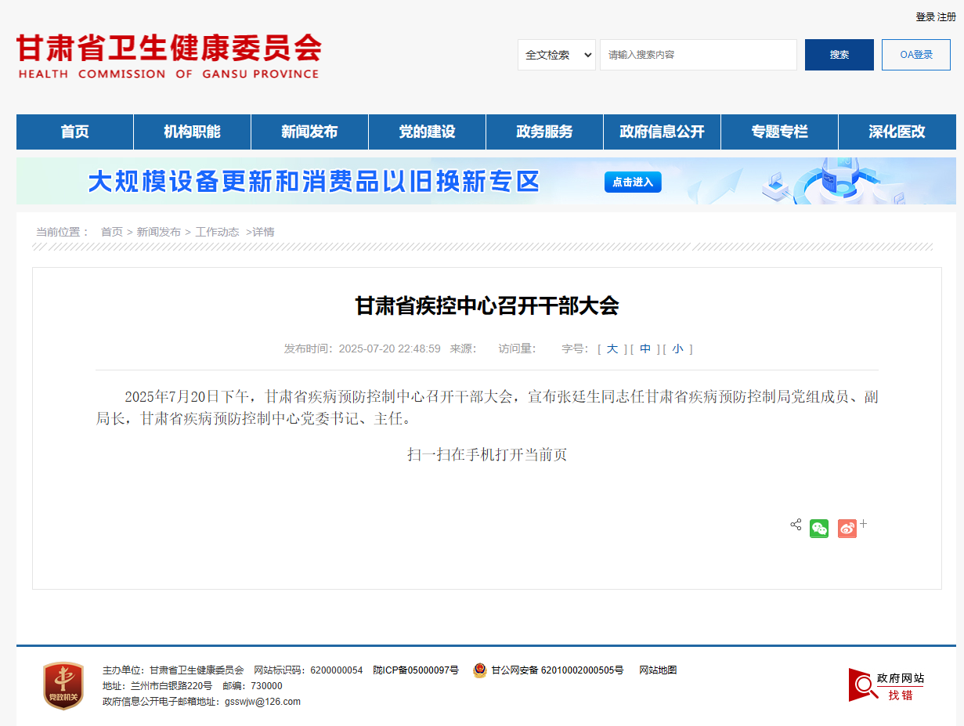Click the police shield icon in the footer

(480, 670)
